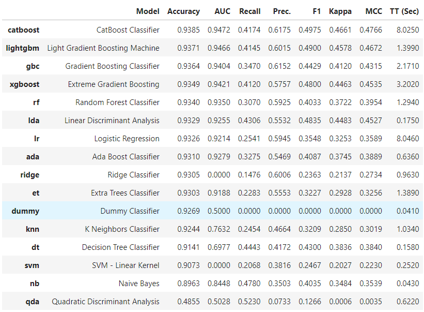Click the Naive Bayes recall value 0.4780
The image size is (424, 312).
coord(249,284)
